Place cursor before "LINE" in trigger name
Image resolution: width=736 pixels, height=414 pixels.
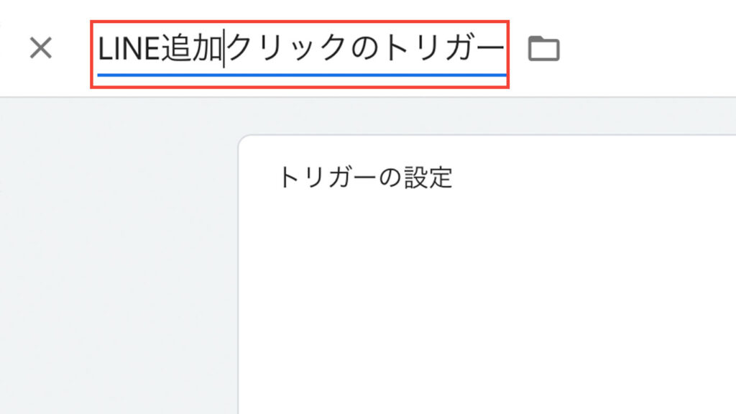tap(98, 49)
